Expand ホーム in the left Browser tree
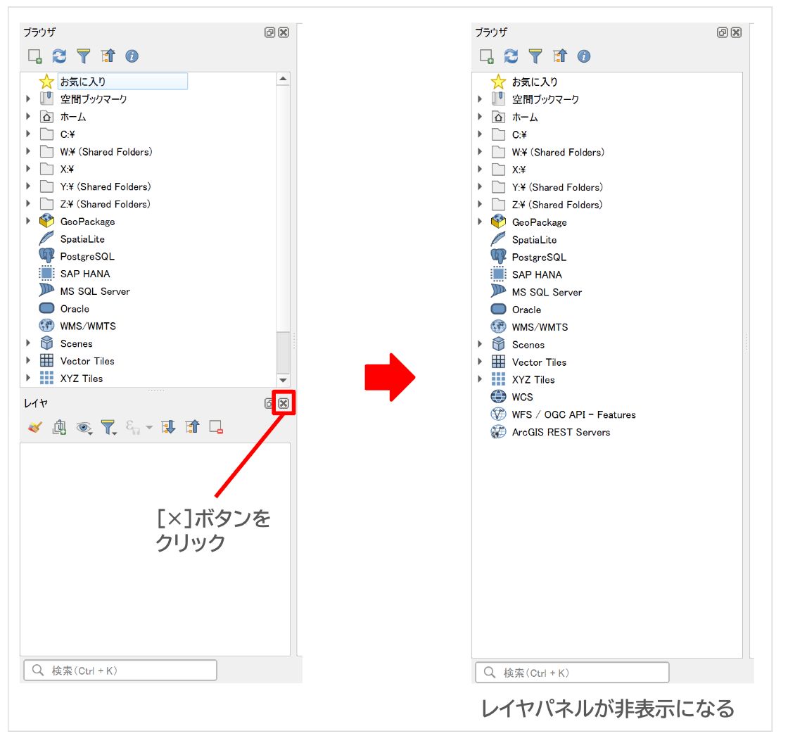 pyautogui.click(x=28, y=117)
